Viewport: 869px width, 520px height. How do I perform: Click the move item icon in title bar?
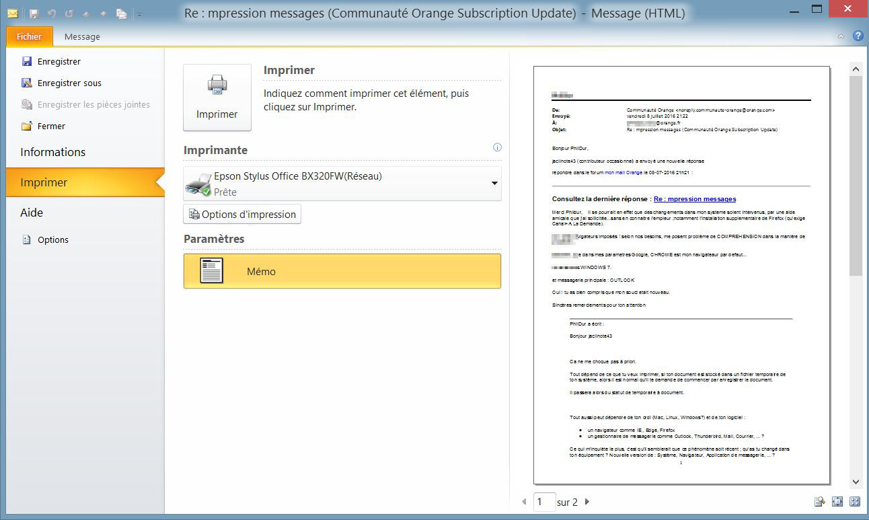point(121,13)
